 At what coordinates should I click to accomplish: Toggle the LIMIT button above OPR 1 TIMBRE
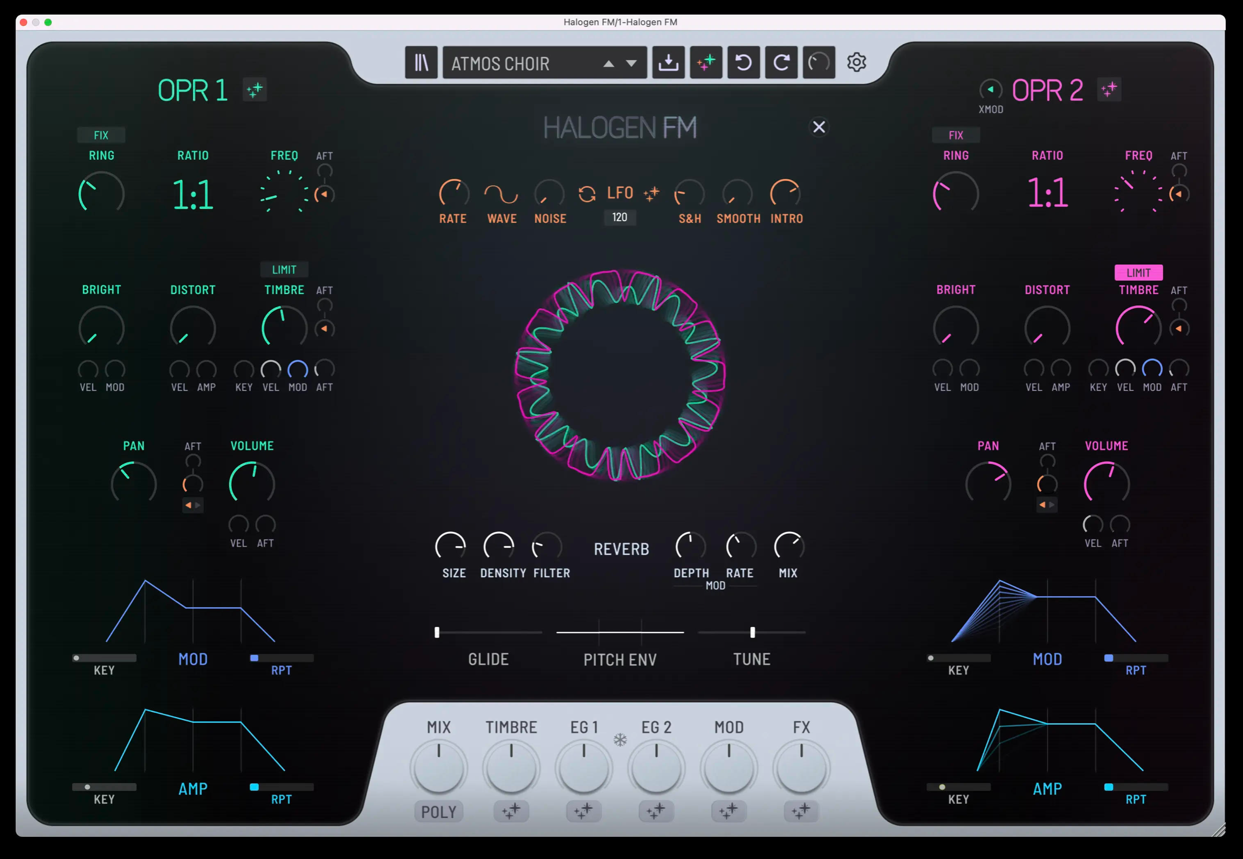click(x=284, y=269)
